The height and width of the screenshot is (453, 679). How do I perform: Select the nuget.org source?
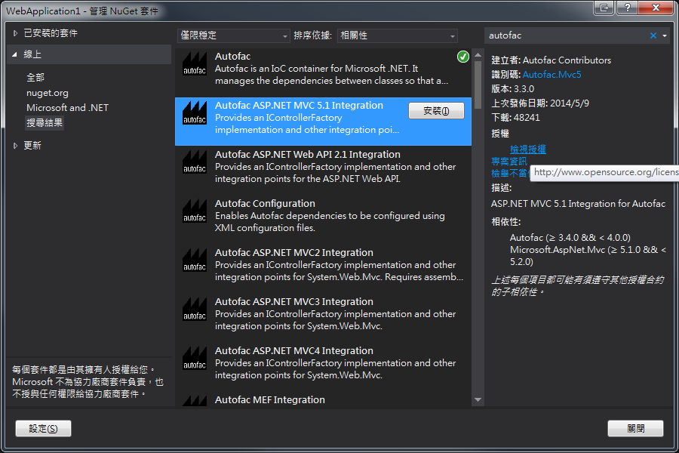[48, 93]
